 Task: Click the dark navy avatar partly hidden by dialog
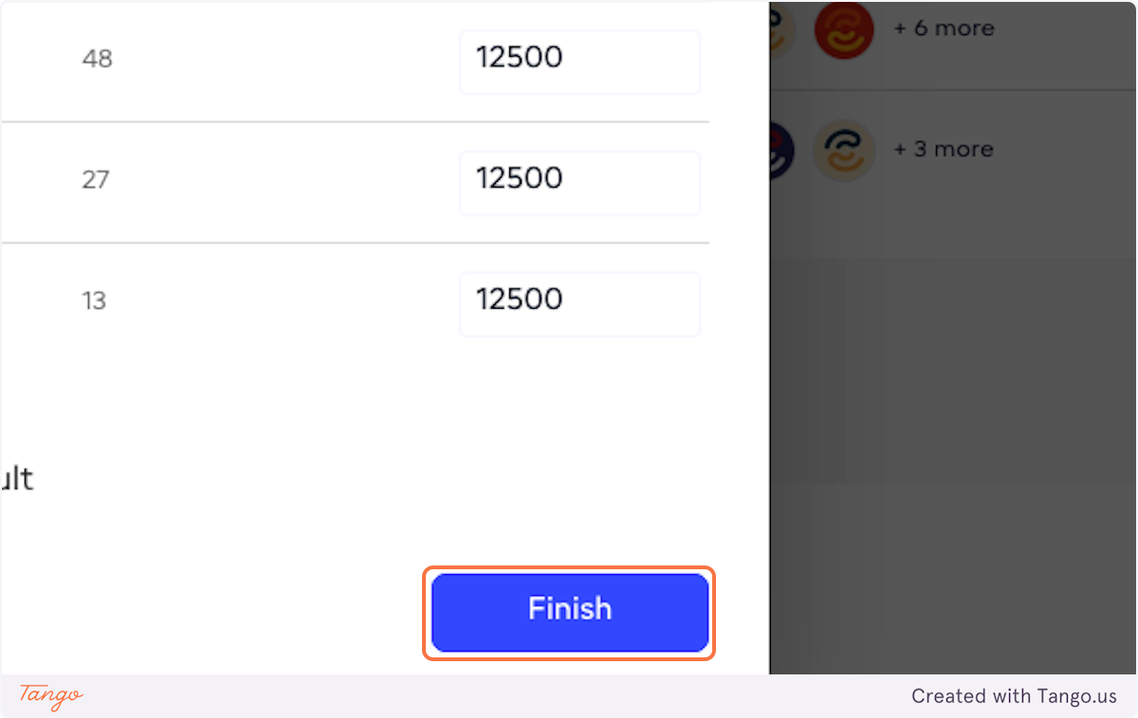click(780, 151)
